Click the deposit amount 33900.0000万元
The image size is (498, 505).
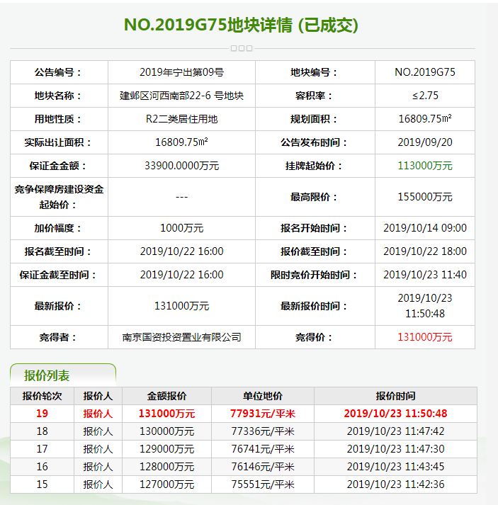[181, 166]
